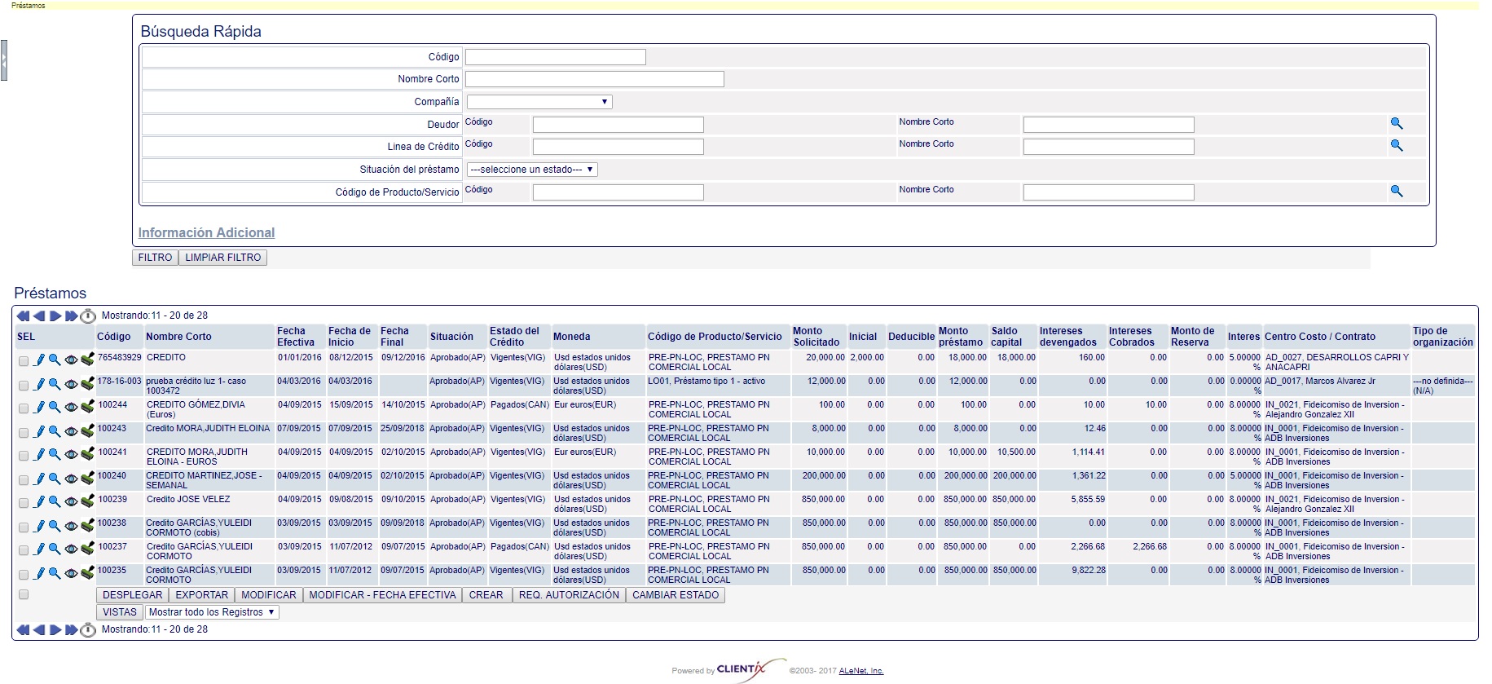Screen dimensions: 1492x684
Task: Open the Compañía dropdown
Action: (x=539, y=102)
